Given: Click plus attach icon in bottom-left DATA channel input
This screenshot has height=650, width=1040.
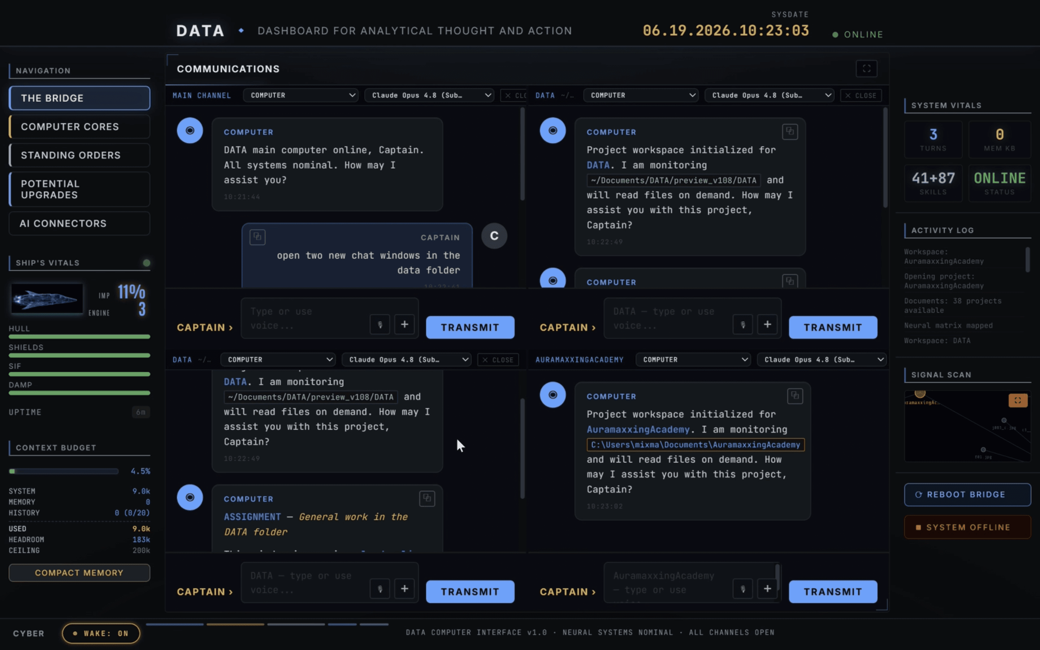Looking at the screenshot, I should point(404,589).
